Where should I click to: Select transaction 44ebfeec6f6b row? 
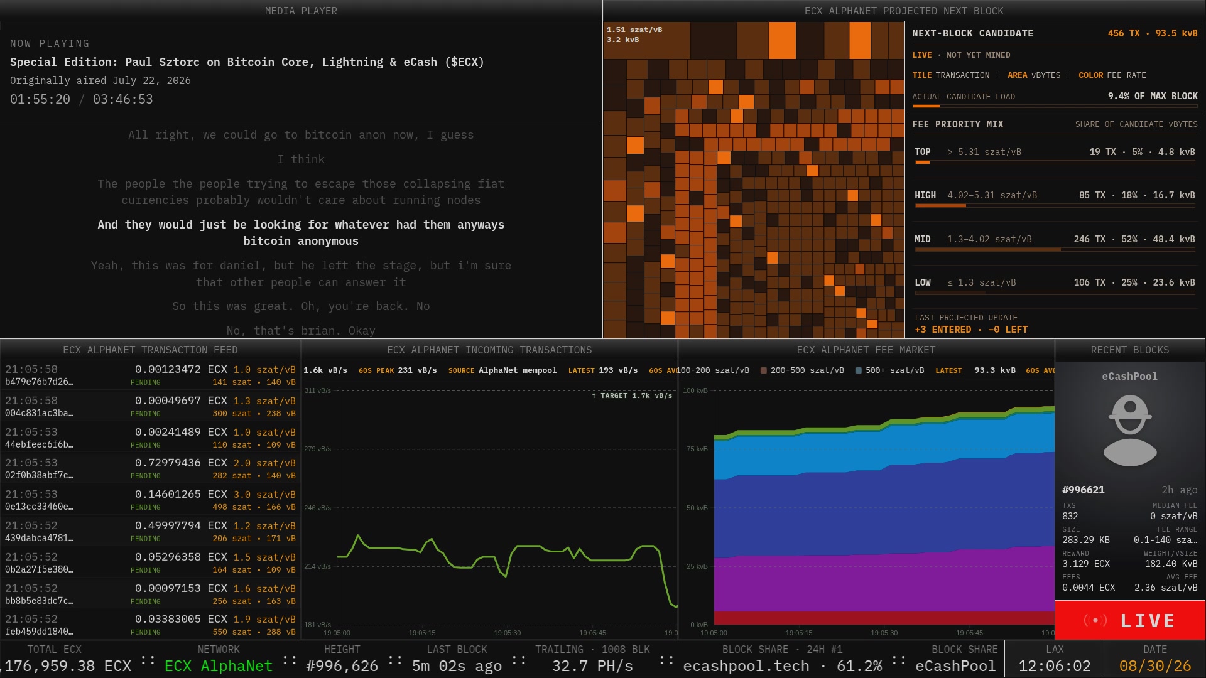[151, 438]
